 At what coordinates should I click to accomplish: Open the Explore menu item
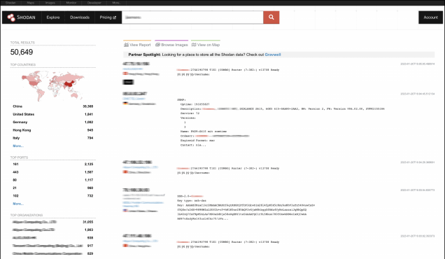[53, 17]
